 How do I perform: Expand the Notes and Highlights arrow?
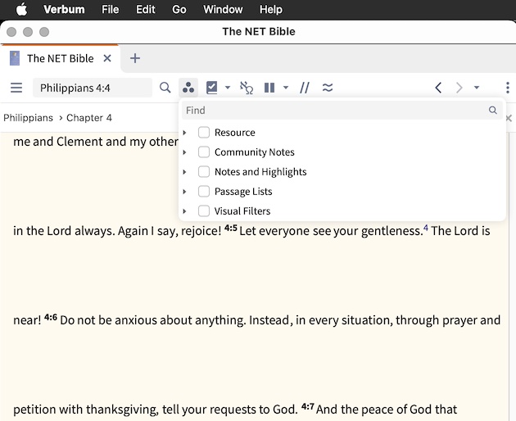tap(184, 172)
